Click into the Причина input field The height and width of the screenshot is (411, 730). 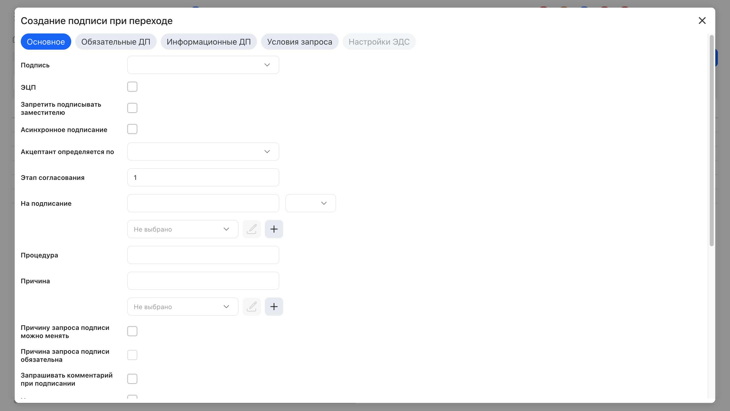pyautogui.click(x=203, y=281)
